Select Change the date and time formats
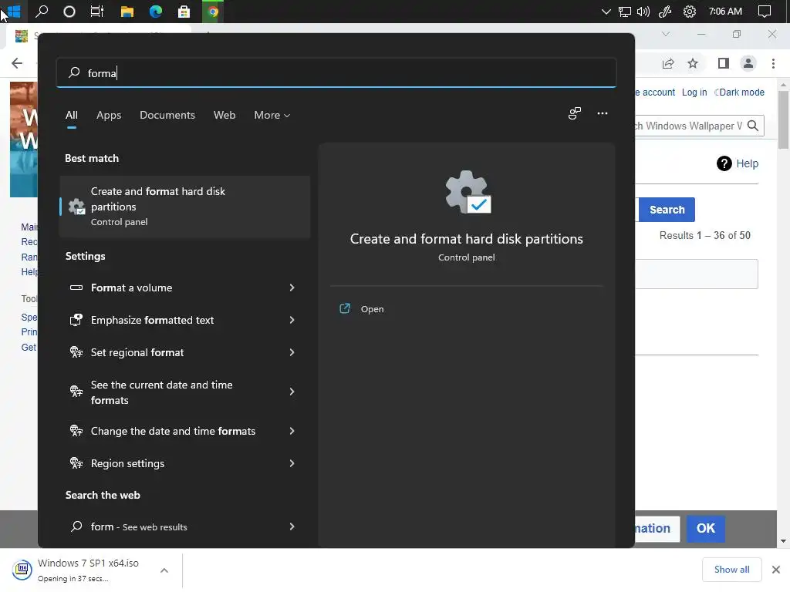The height and width of the screenshot is (592, 790). [173, 432]
